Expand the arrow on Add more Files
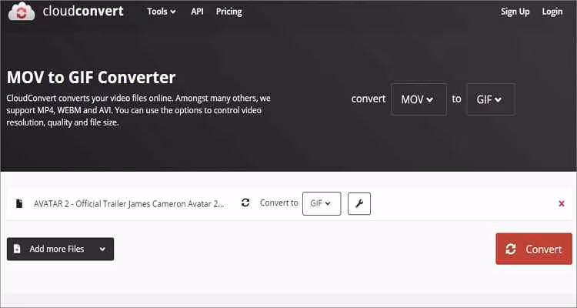This screenshot has width=577, height=308. [x=102, y=249]
